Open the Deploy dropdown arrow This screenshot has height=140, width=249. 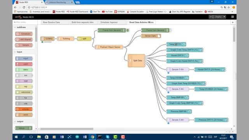[x=224, y=17]
